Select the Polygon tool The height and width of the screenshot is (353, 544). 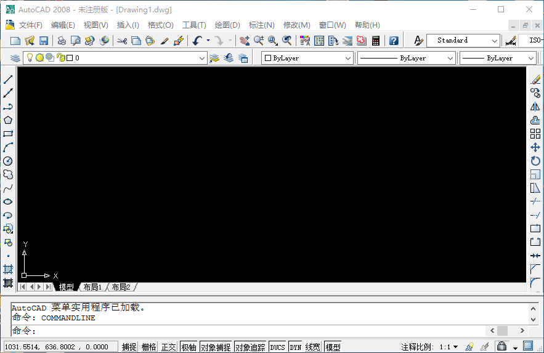(8, 120)
